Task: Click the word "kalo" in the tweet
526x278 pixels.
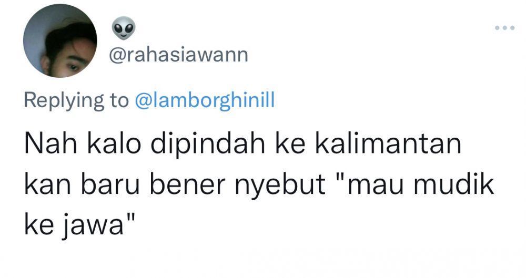Action: [x=109, y=143]
